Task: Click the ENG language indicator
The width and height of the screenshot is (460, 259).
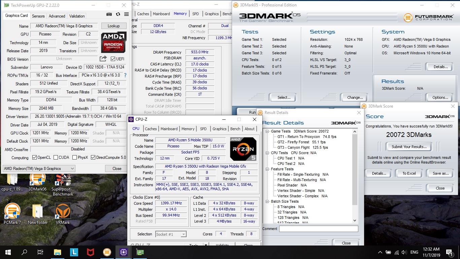Action: (x=414, y=252)
